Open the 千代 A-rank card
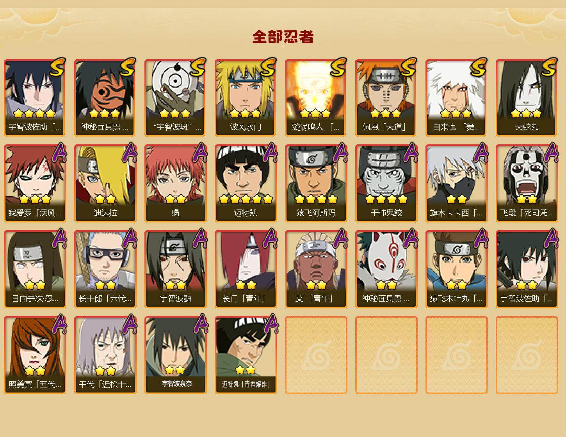 (x=105, y=355)
